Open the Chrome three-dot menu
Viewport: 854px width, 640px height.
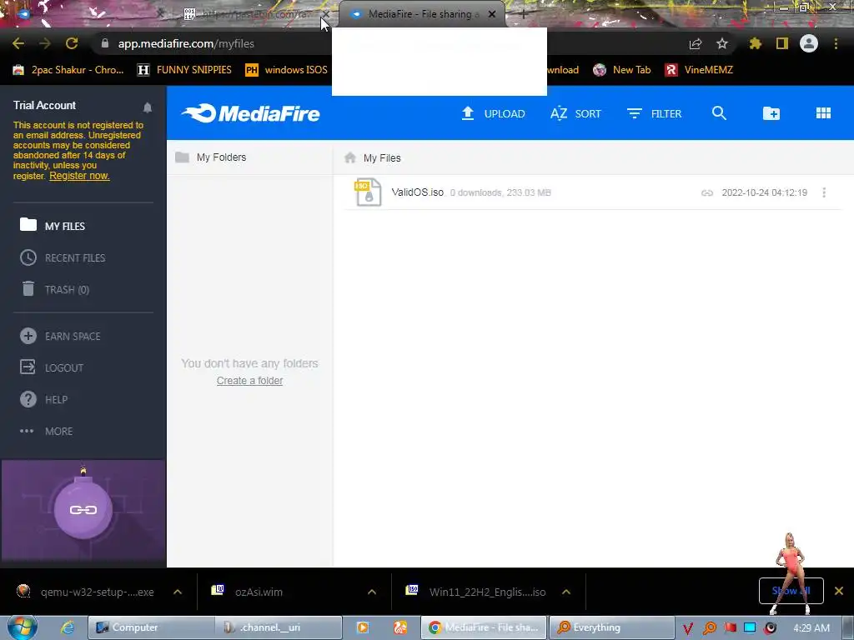tap(836, 43)
